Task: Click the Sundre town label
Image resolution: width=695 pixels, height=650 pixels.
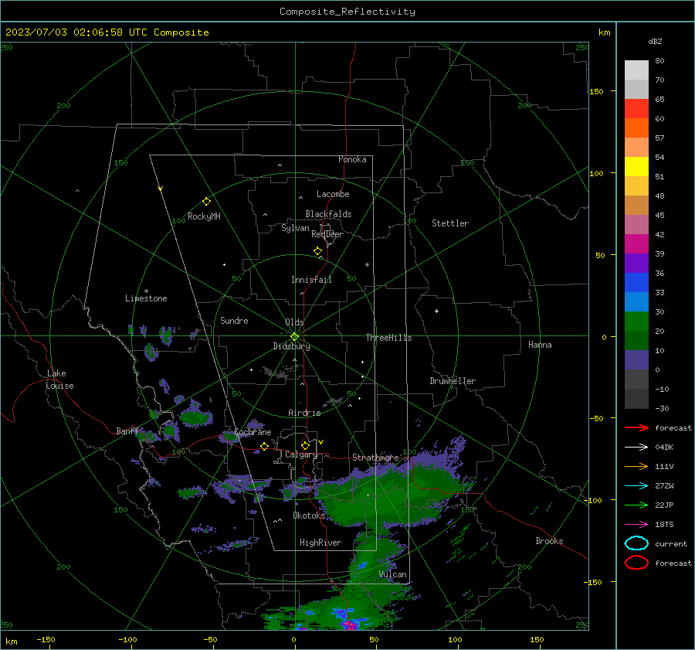Action: click(x=234, y=320)
